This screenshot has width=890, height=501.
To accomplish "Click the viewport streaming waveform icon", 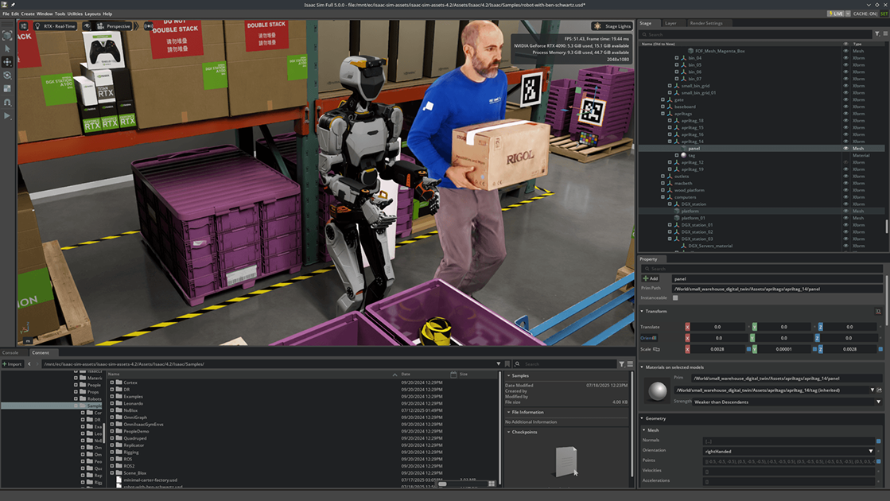I will click(149, 26).
